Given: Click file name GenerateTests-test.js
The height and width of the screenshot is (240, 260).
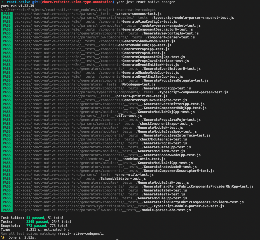Looking at the screenshot, I should click(164, 194).
